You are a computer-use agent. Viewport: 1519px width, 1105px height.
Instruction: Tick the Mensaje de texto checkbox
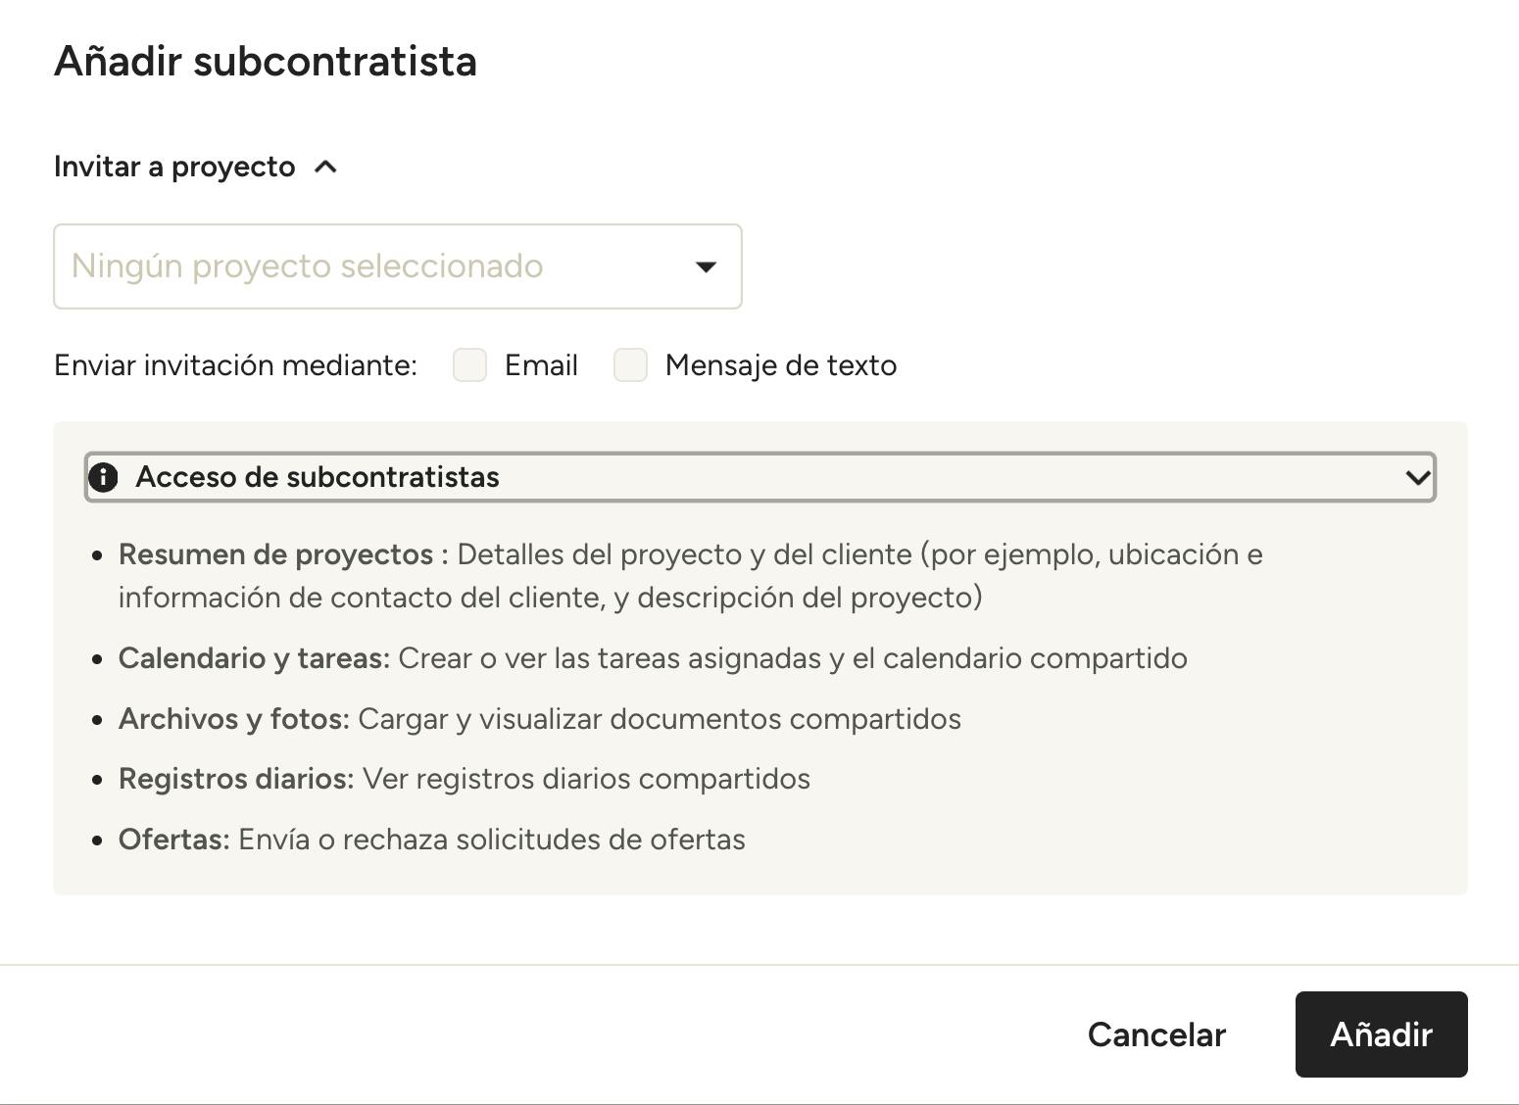tap(630, 365)
